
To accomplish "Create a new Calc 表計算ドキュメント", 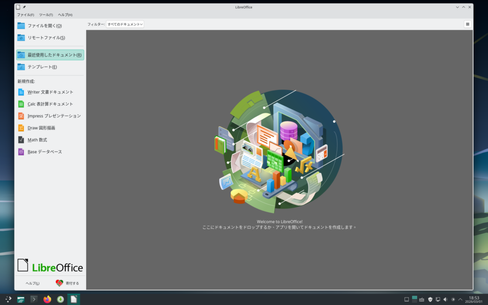I will tap(50, 104).
